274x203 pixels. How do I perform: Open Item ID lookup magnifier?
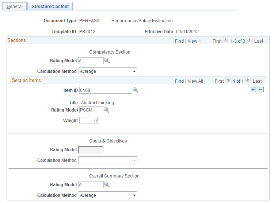pyautogui.click(x=135, y=90)
